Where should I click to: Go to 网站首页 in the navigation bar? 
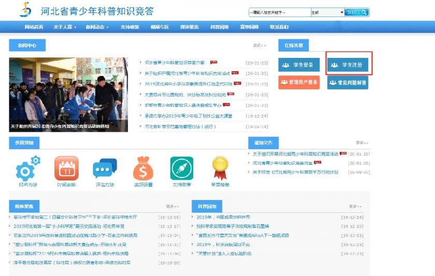coord(34,27)
